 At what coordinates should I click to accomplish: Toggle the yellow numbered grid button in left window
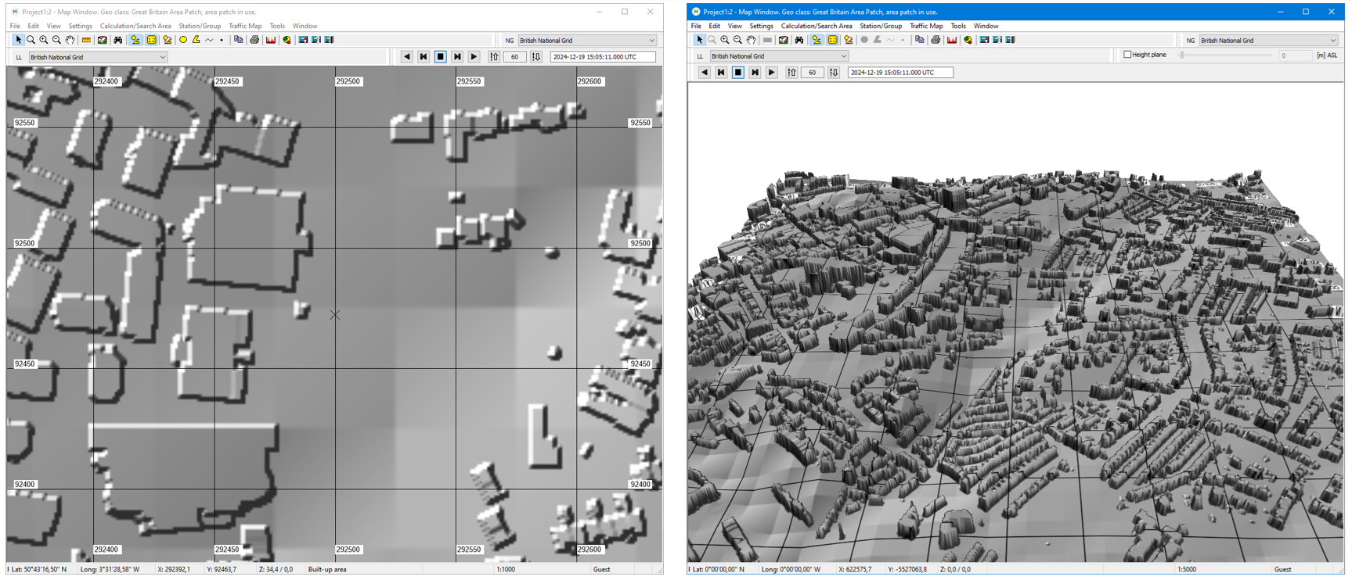click(x=151, y=40)
